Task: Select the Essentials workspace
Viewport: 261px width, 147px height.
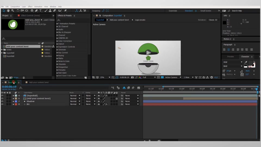Action: click(173, 11)
